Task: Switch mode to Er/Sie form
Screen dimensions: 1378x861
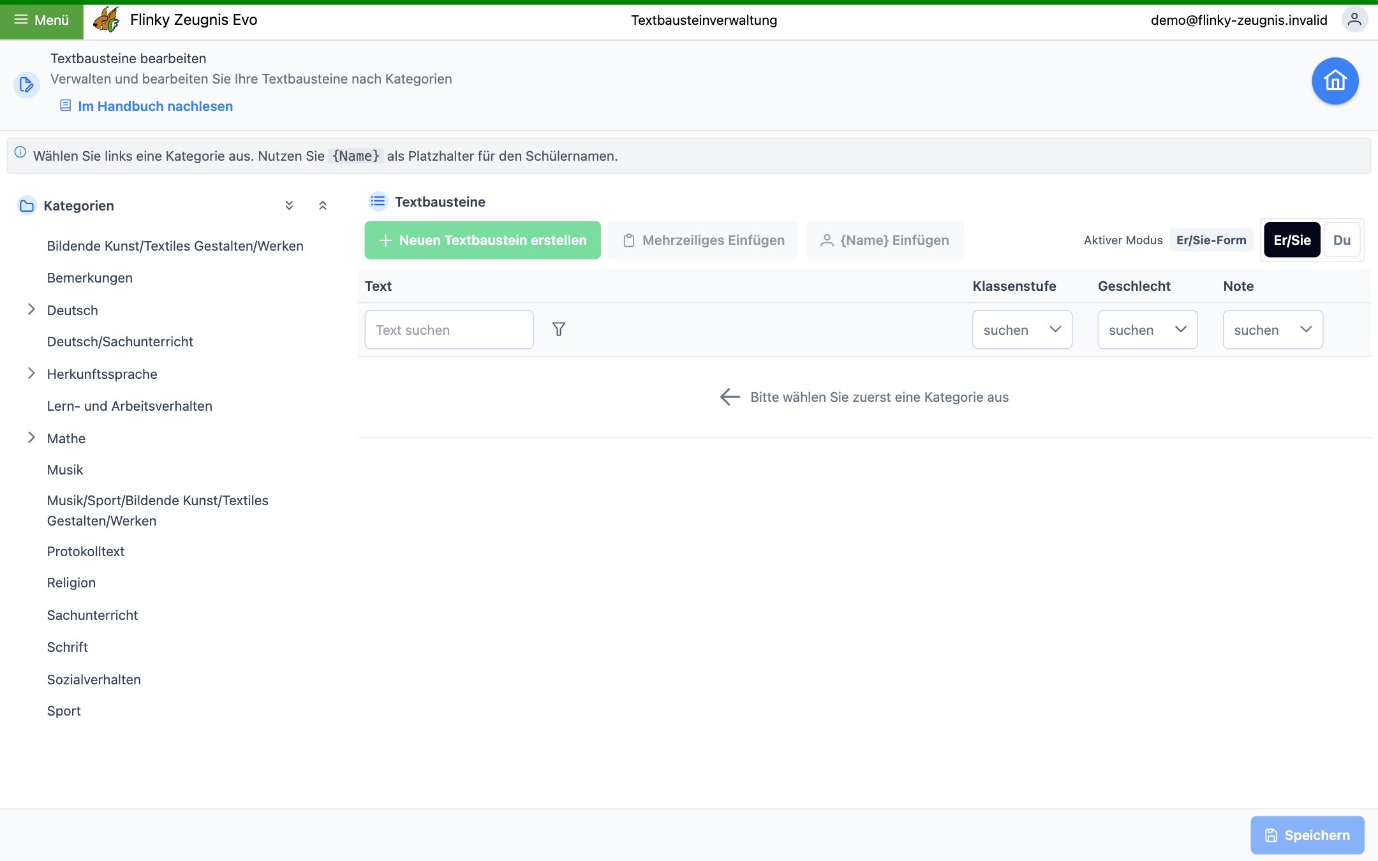Action: [1292, 240]
